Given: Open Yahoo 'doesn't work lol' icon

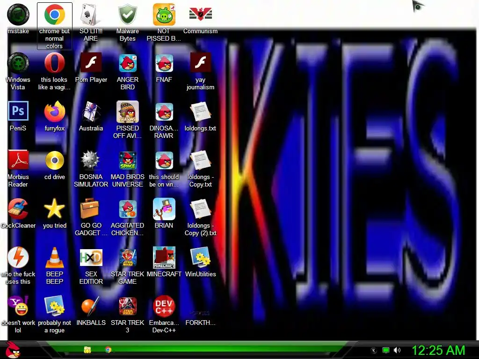Looking at the screenshot, I should pyautogui.click(x=18, y=306).
